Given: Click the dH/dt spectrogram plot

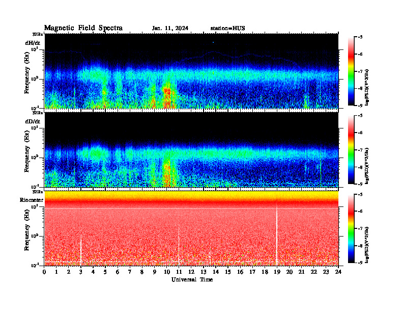Looking at the screenshot, I should click(191, 71).
